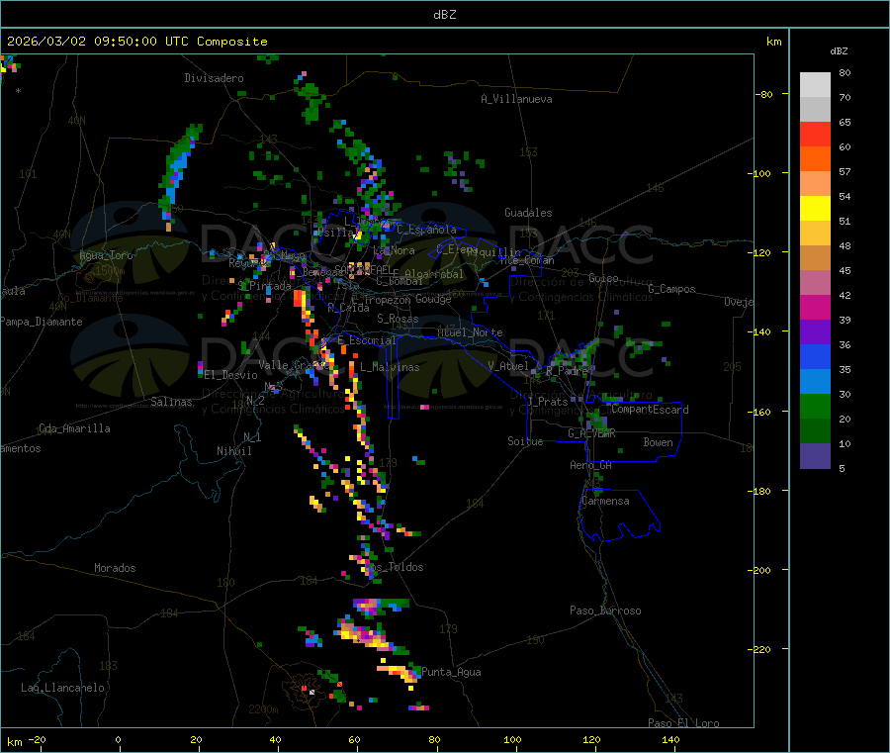
Task: Click the bright green 20 dBZ swatch
Action: coord(815,406)
